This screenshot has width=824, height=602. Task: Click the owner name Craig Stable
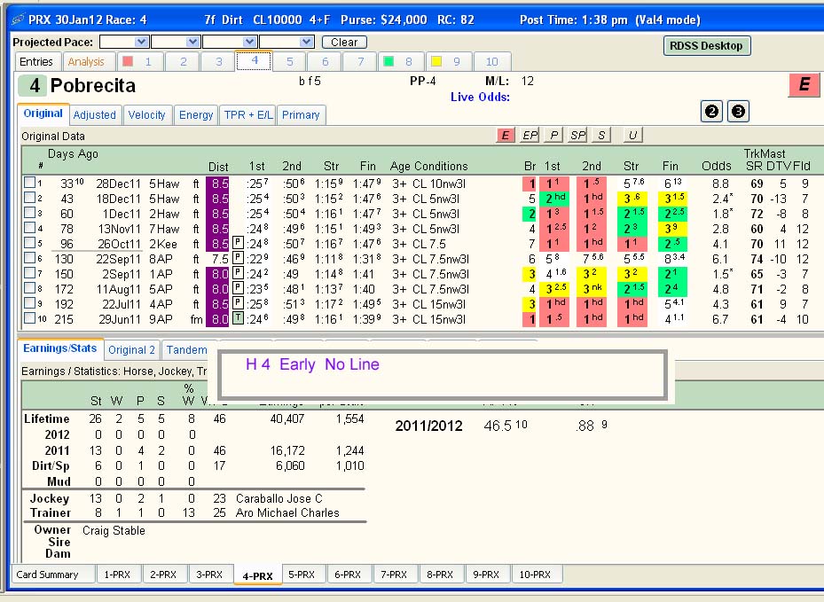coord(114,530)
